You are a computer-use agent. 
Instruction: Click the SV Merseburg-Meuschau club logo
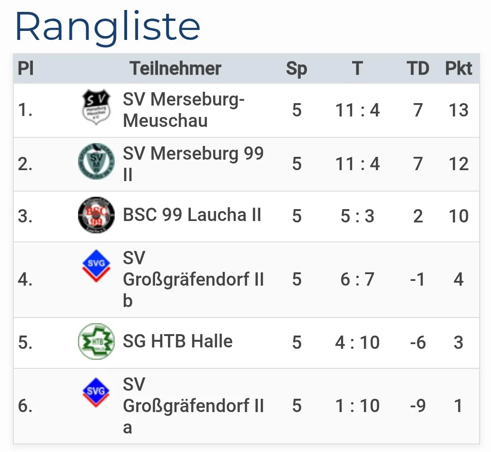pyautogui.click(x=97, y=107)
